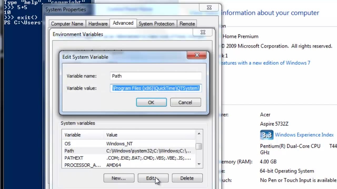Click the AMD64 value cell
Image resolution: width=337 pixels, height=189 pixels.
[x=113, y=165]
